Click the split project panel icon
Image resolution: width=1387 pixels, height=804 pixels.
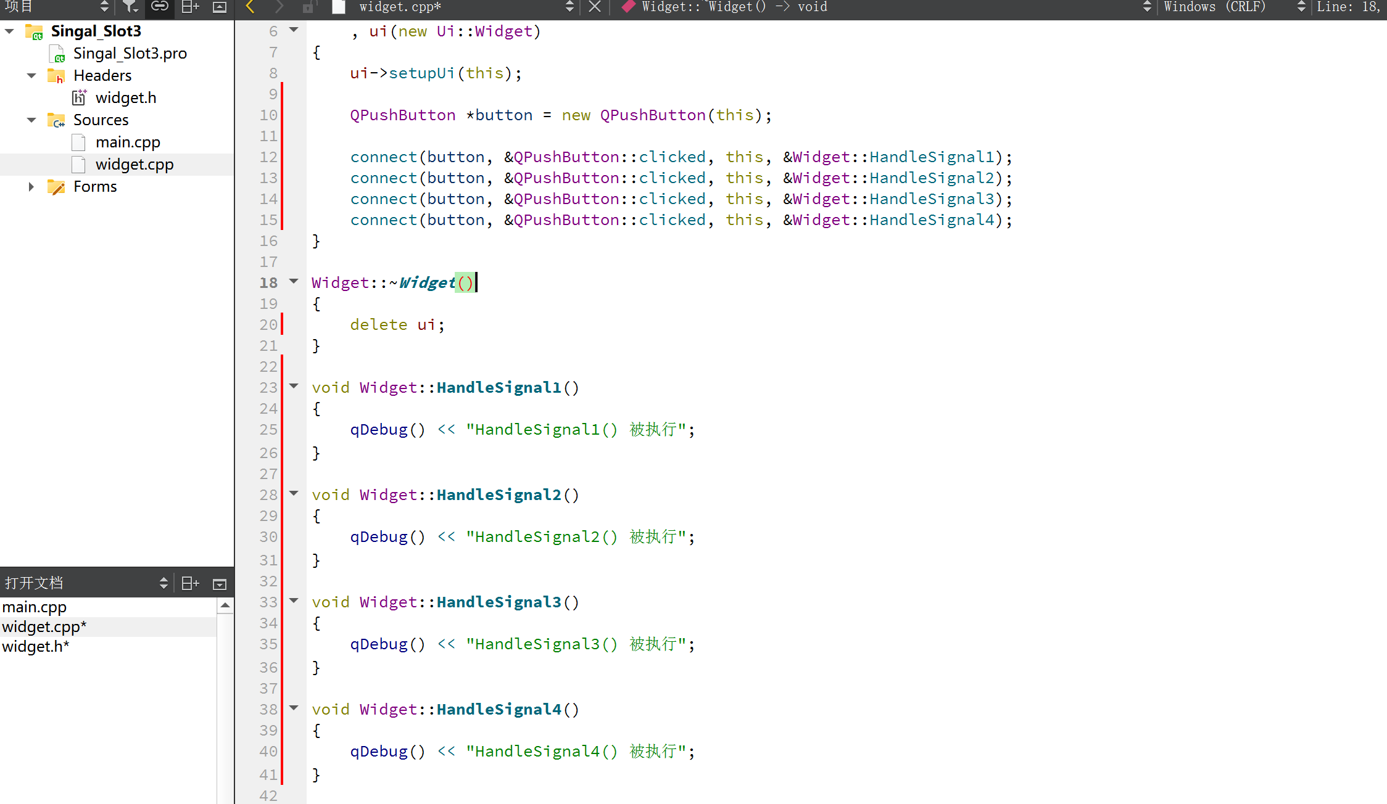point(190,7)
